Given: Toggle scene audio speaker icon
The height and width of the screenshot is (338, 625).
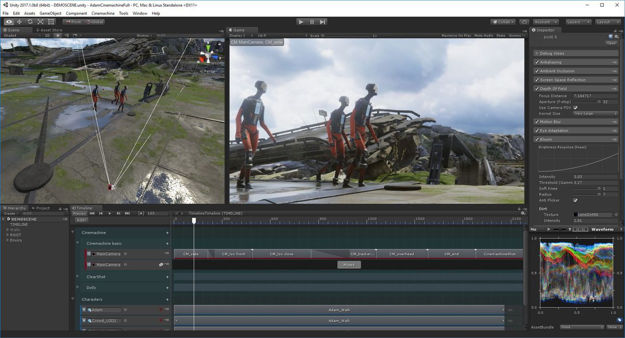Looking at the screenshot, I should [x=66, y=35].
